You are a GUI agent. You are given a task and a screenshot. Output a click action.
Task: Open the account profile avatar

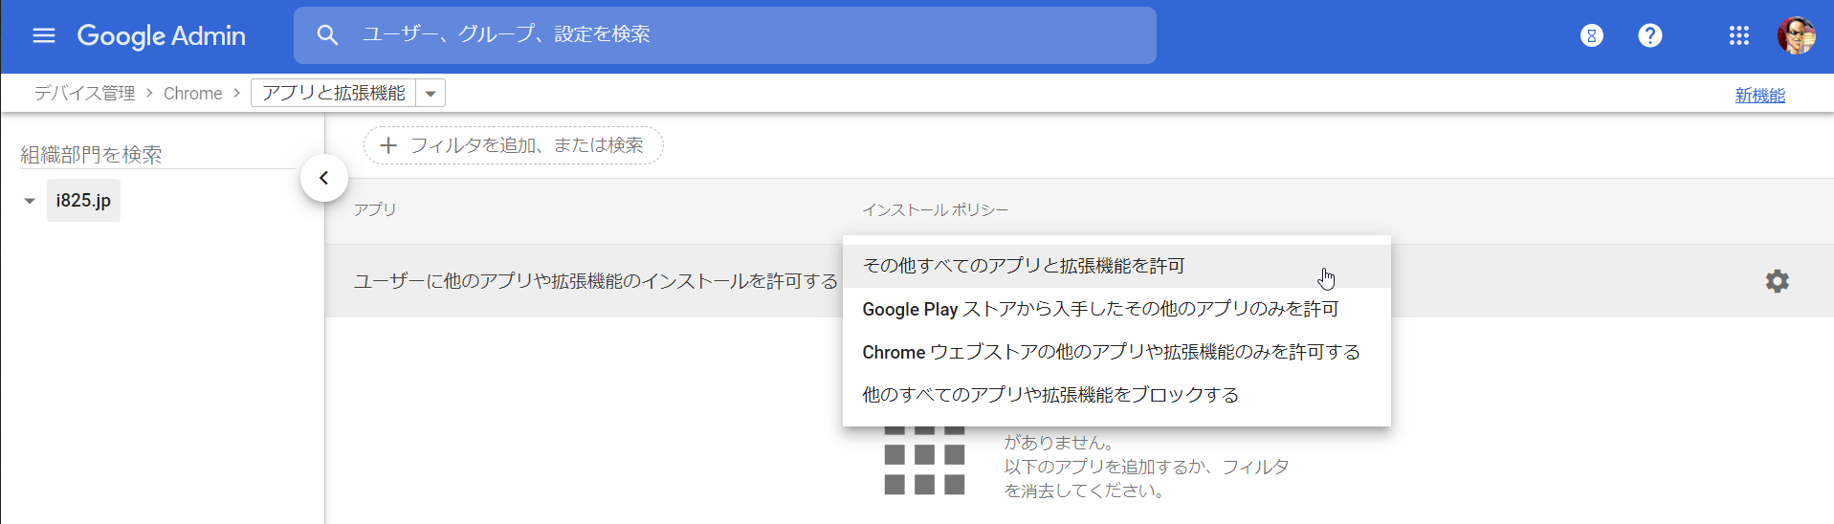[x=1796, y=35]
